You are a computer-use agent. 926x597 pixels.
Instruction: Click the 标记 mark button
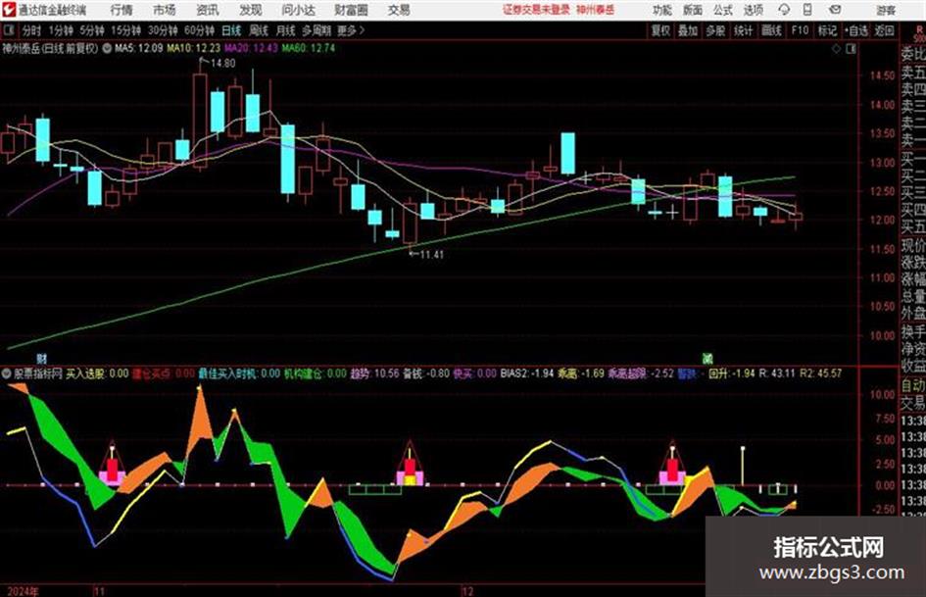point(827,30)
